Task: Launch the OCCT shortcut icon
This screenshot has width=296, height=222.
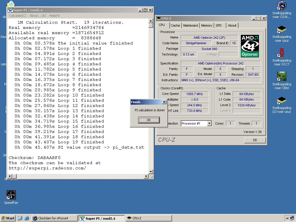Action: [282, 53]
